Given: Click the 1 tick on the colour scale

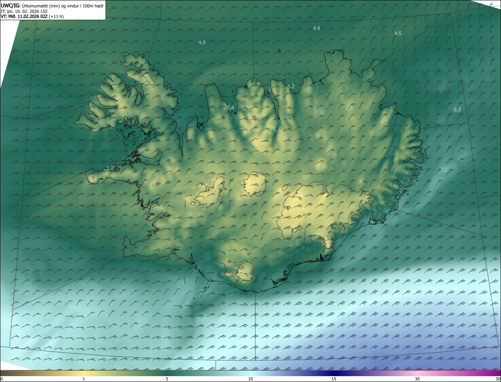Looking at the screenshot, I should [x=84, y=379].
